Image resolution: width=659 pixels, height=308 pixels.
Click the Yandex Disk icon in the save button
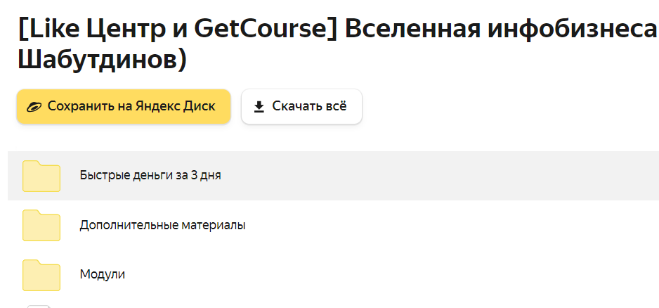[x=34, y=107]
